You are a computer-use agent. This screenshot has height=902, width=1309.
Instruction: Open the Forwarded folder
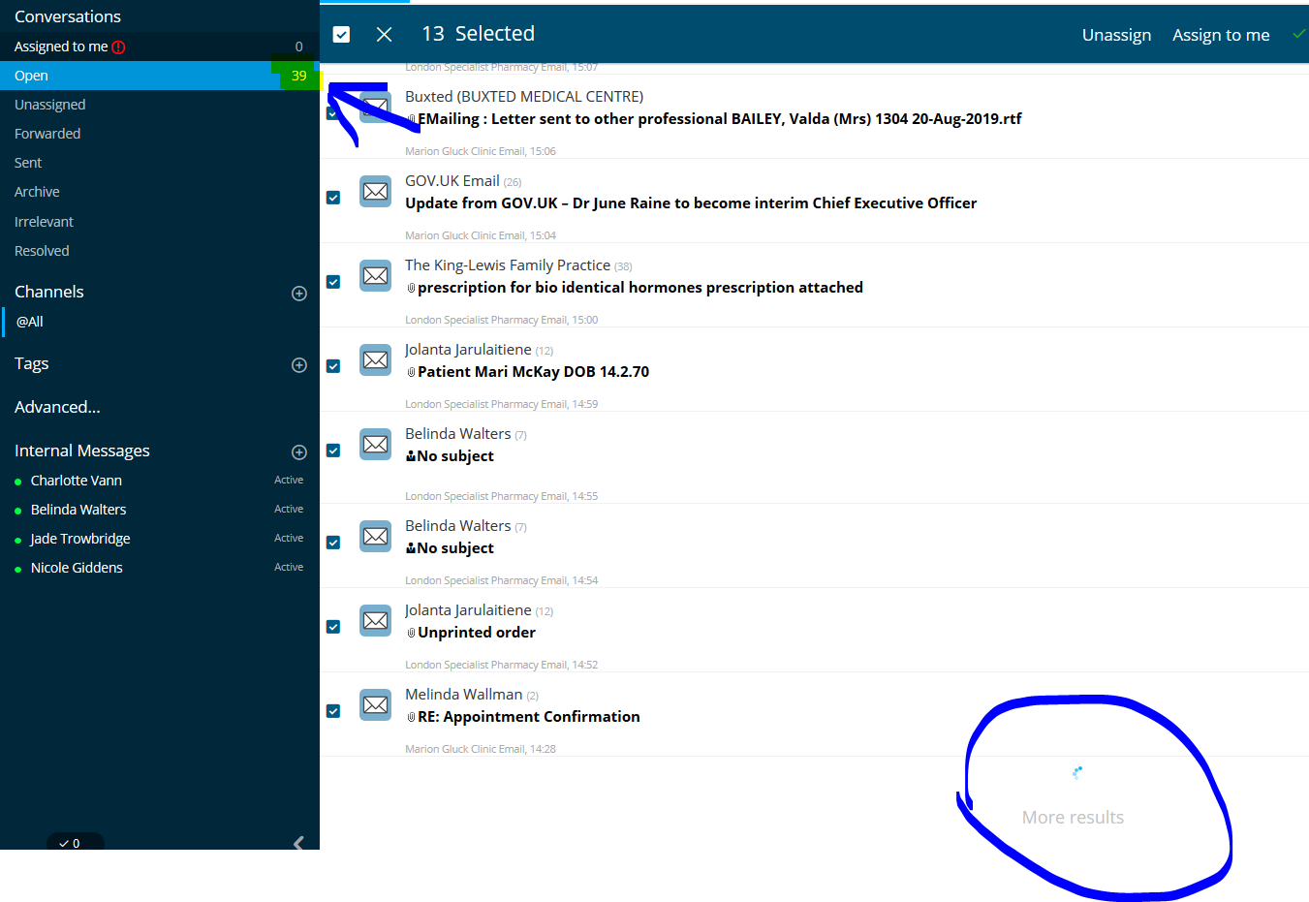click(47, 134)
